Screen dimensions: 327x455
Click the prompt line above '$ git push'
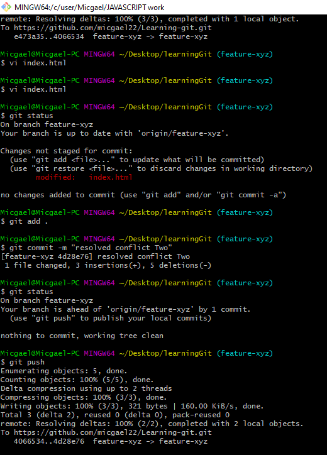tap(136, 353)
